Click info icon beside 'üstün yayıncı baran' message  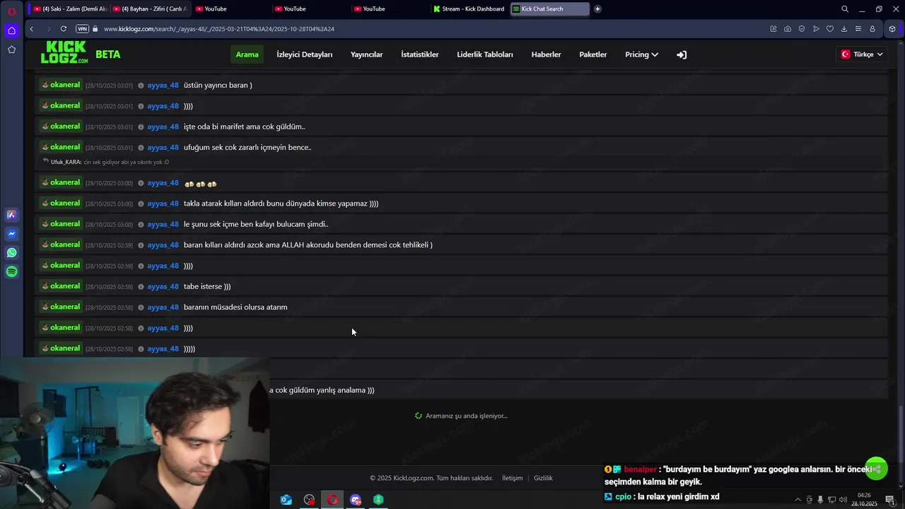[141, 86]
